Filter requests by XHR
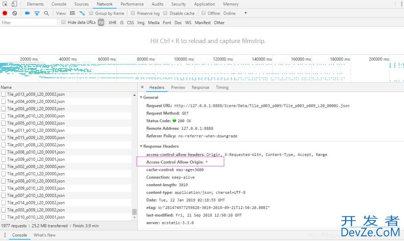 (112, 23)
